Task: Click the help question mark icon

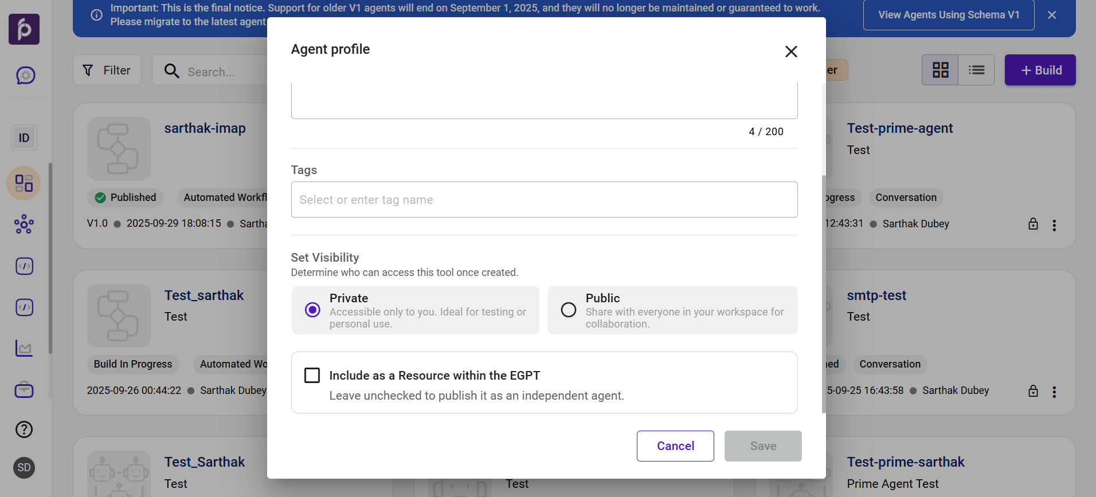Action: pyautogui.click(x=24, y=429)
